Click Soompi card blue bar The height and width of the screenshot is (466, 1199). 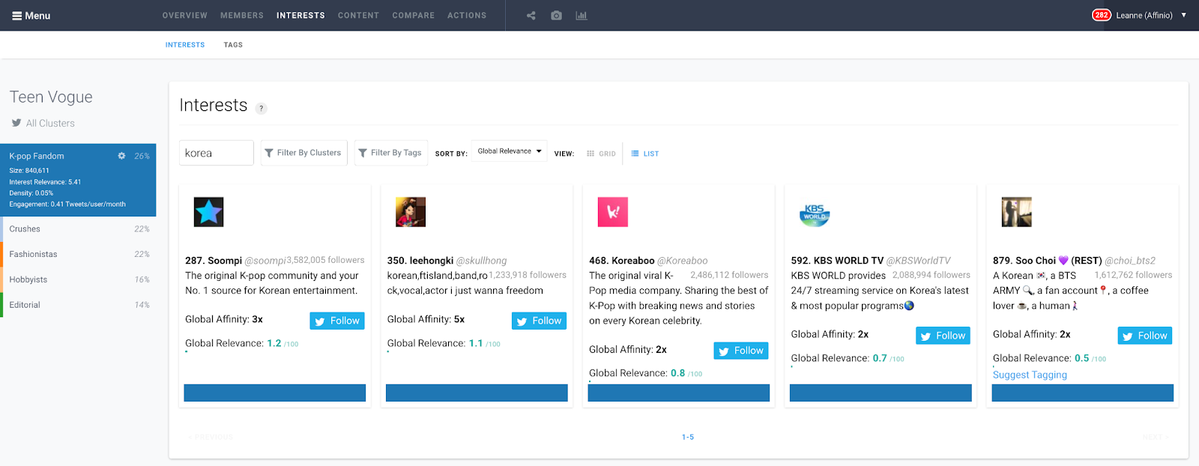pyautogui.click(x=275, y=393)
